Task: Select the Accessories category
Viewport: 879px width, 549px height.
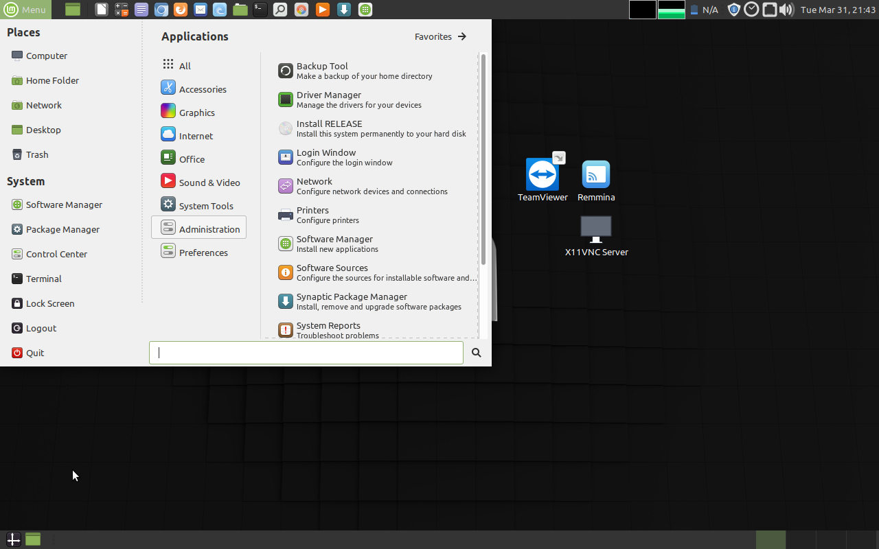Action: (198, 89)
